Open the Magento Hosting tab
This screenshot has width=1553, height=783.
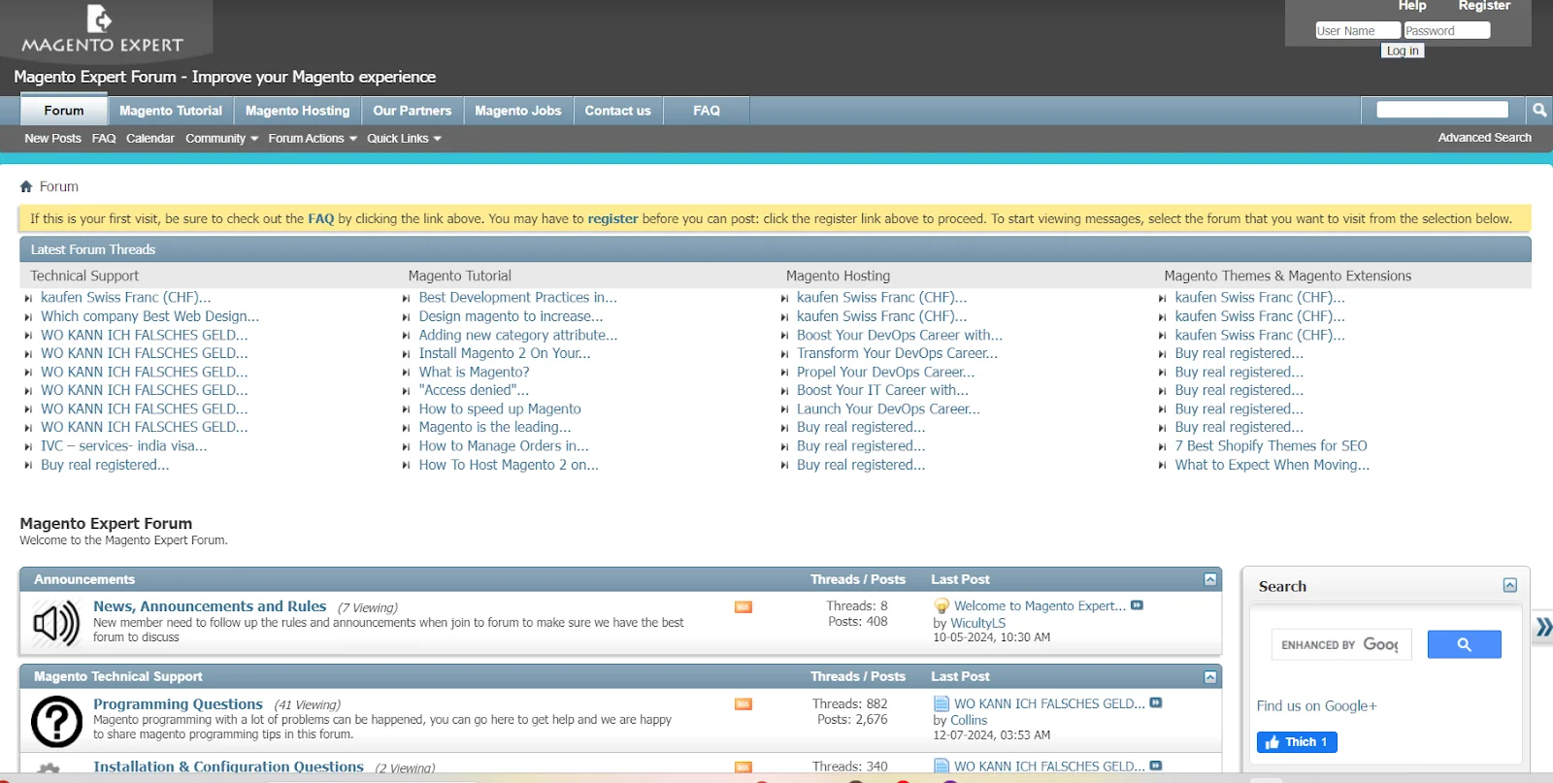[x=297, y=111]
